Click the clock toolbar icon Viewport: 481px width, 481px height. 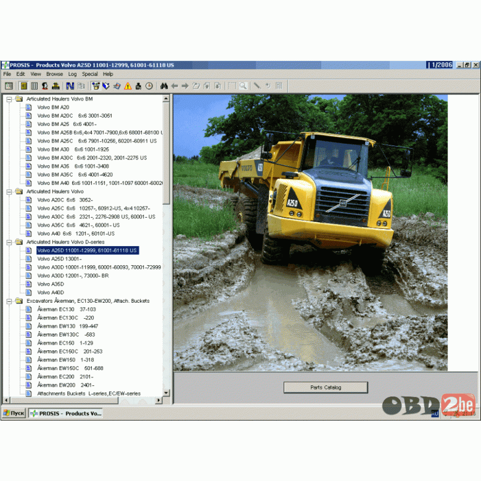149,86
